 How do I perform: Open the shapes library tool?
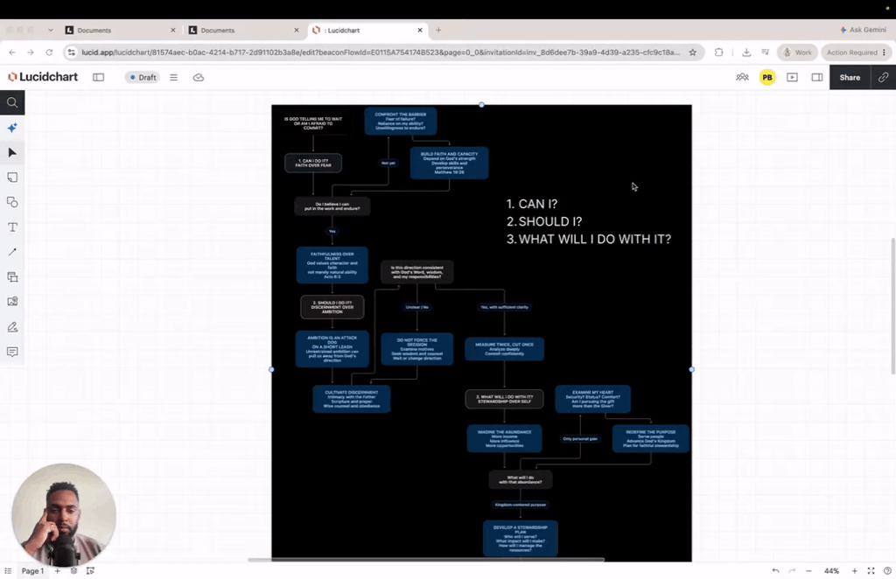click(12, 202)
